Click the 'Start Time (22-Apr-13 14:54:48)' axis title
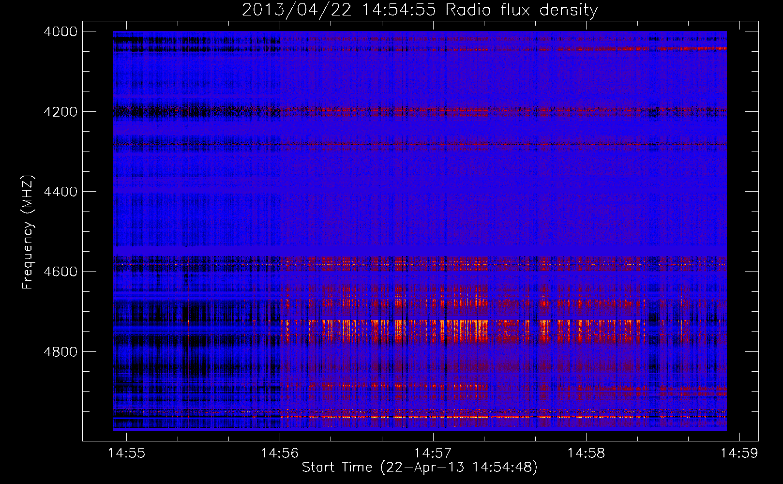The image size is (783, 484). [420, 468]
